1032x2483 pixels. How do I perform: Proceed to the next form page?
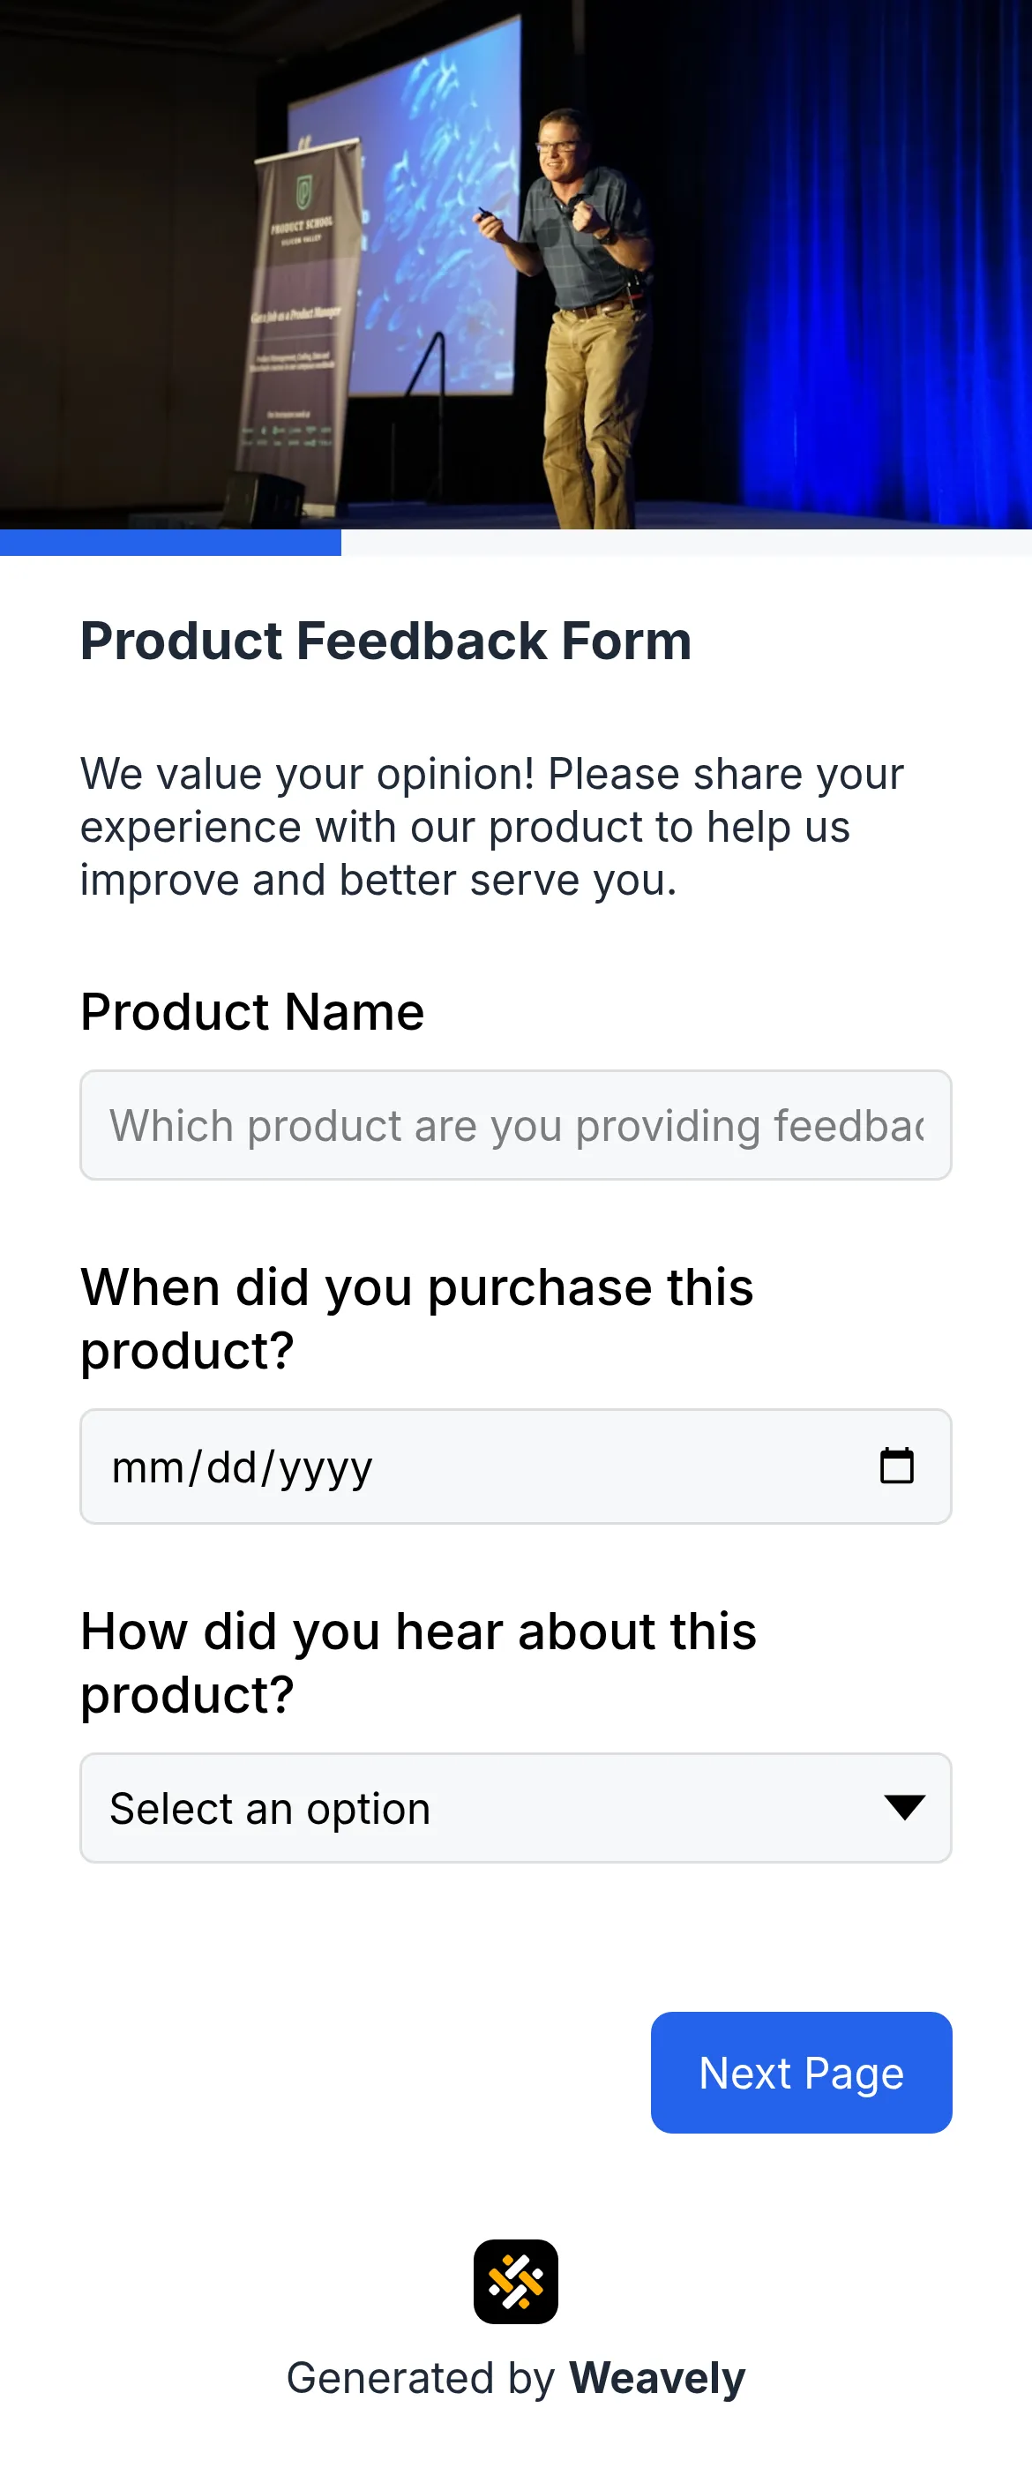click(801, 2073)
